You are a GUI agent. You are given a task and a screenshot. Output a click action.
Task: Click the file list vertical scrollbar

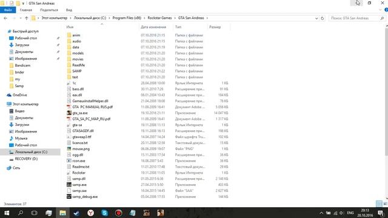(x=387, y=92)
